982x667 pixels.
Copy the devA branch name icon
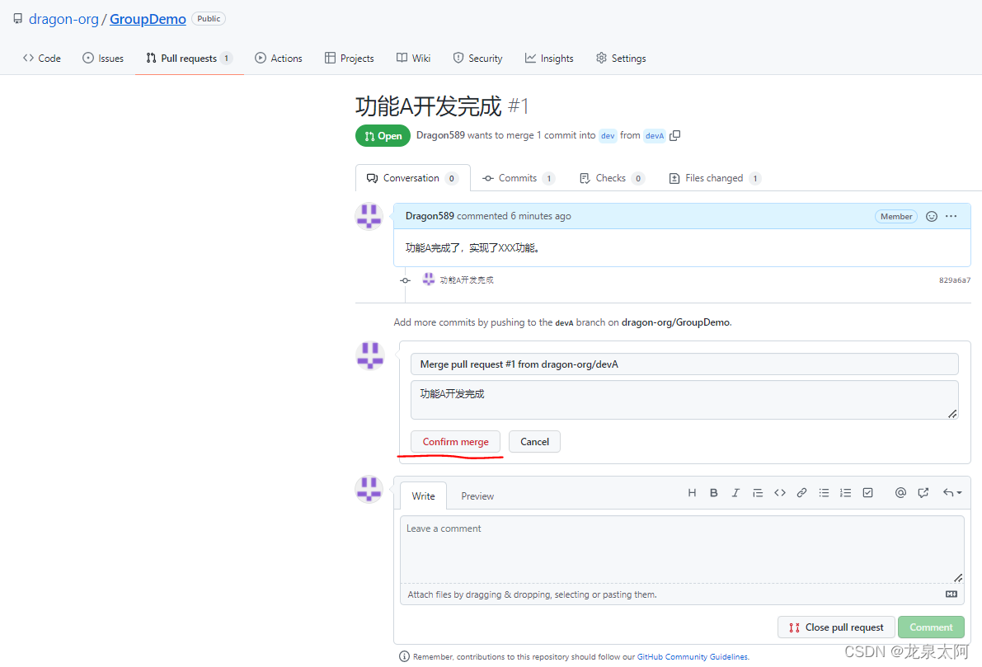pyautogui.click(x=674, y=136)
